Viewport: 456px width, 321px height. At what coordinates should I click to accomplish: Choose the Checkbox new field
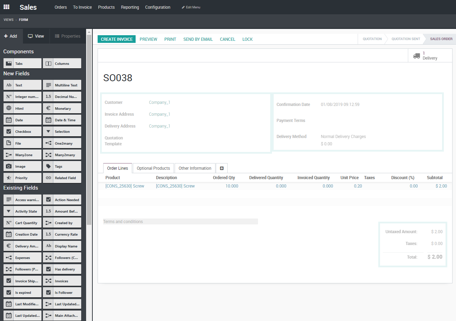(22, 131)
